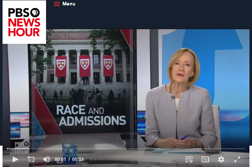The image size is (252, 167).
Task: Open the caption settings icon
Action: [x=189, y=159]
